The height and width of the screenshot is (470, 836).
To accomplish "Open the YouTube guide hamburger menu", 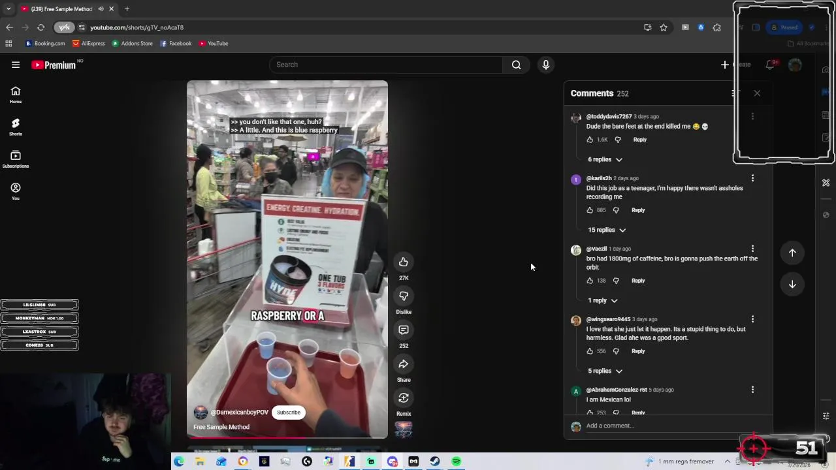I will (x=16, y=65).
